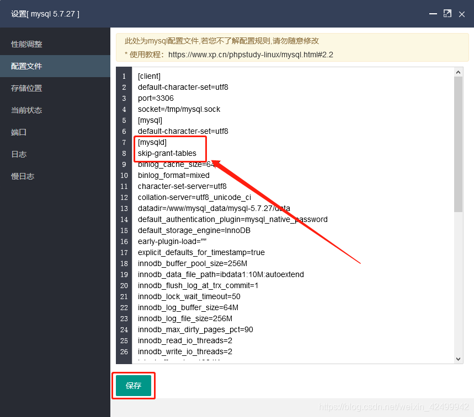Click innodb_data_file_path line
This screenshot has width=474, height=417.
221,274
